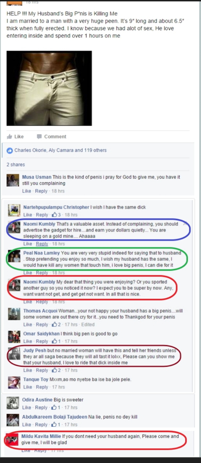Open Tanque Toy's profile avatar
The height and width of the screenshot is (463, 201).
[x=14, y=383]
